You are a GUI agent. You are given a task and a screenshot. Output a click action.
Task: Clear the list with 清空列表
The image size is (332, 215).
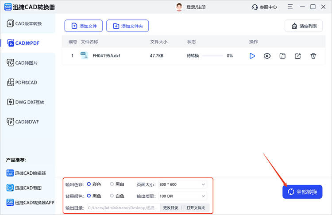pos(304,26)
